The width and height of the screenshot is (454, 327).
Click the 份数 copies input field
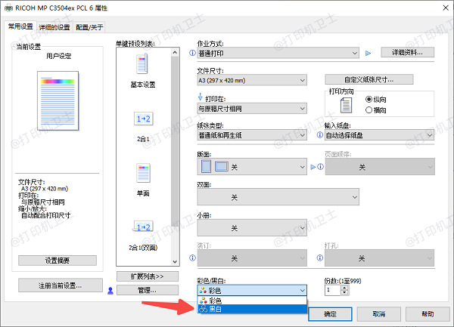tap(333, 290)
